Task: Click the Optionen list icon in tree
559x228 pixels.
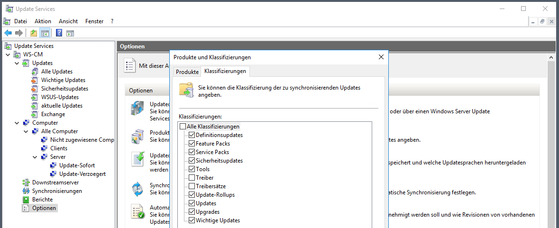Action: click(26, 208)
